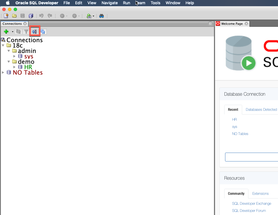Click the Redo arrow icon

pyautogui.click(x=50, y=16)
